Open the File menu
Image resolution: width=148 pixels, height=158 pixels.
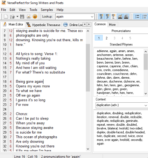point(4,10)
